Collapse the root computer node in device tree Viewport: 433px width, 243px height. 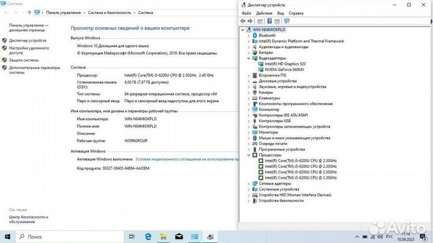click(x=243, y=29)
